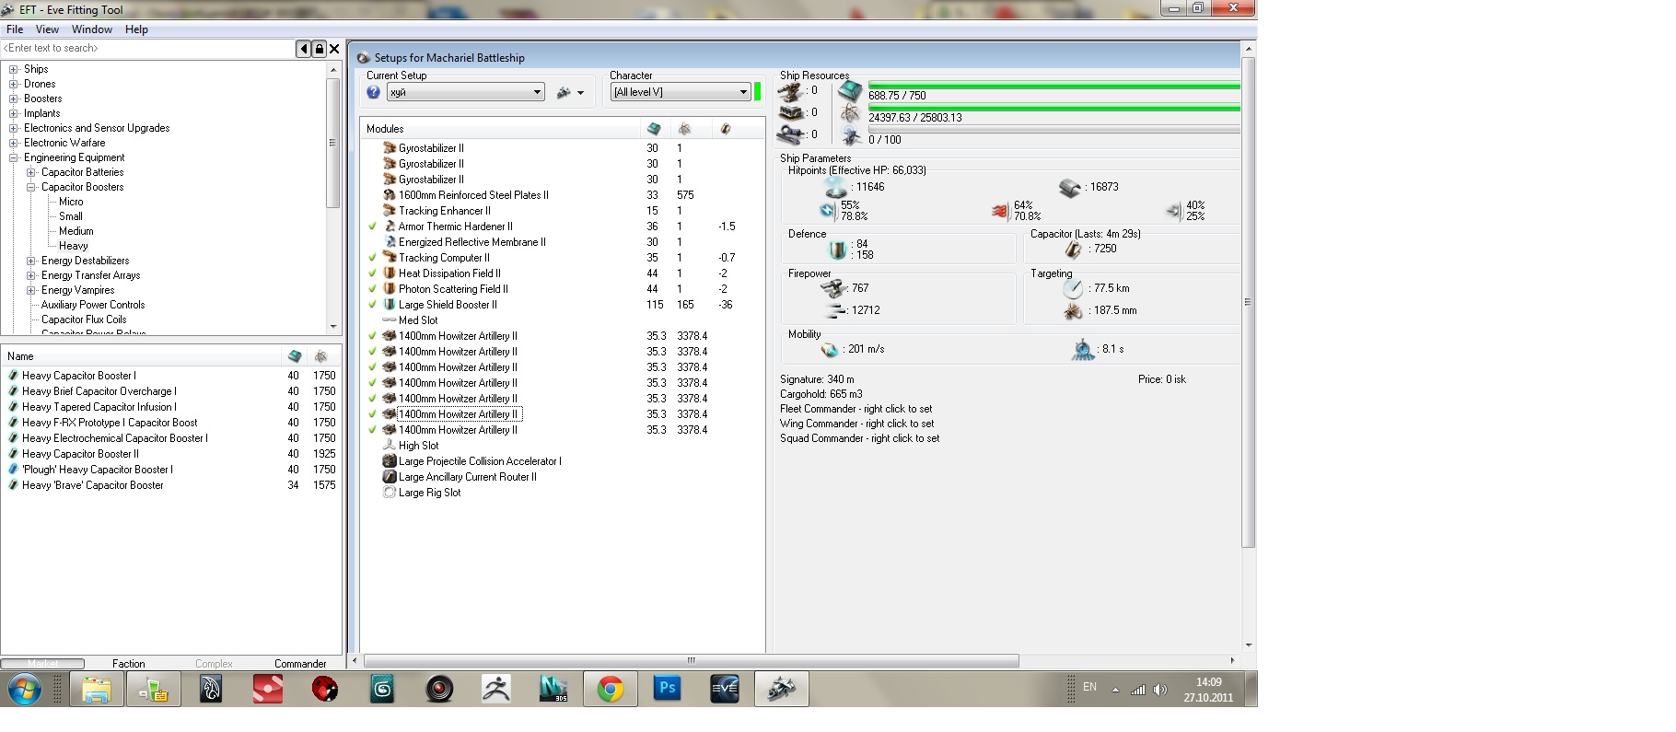1676x732 pixels.
Task: Click the EM resistance icon next to 55%
Action: (x=827, y=211)
